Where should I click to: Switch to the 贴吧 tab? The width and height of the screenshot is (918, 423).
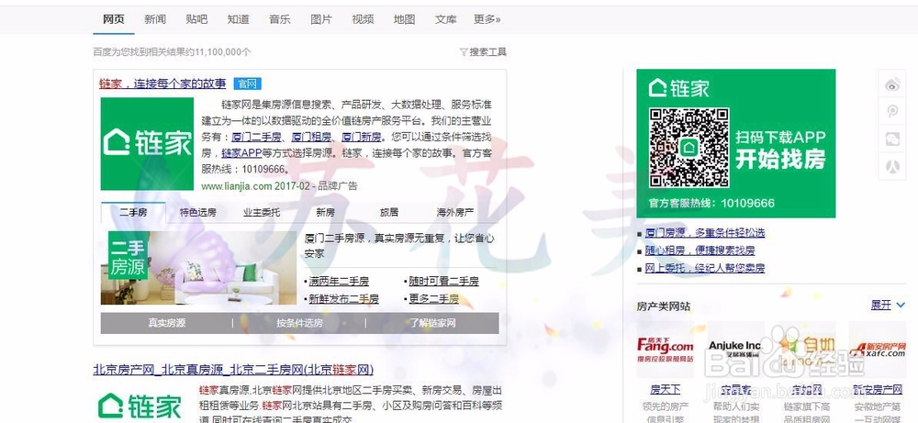tap(196, 19)
